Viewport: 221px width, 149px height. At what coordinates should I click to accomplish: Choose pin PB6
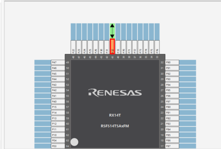[x=172, y=140]
